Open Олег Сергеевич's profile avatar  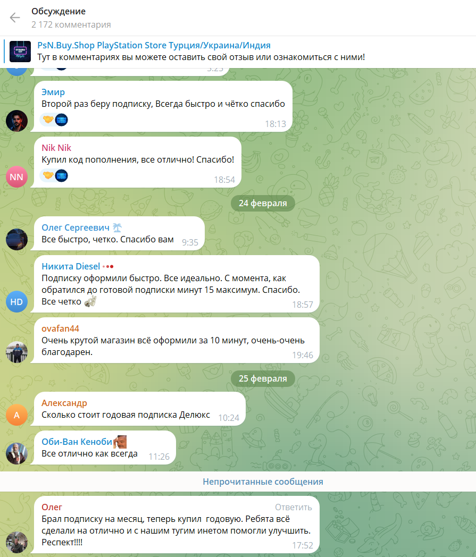[16, 239]
